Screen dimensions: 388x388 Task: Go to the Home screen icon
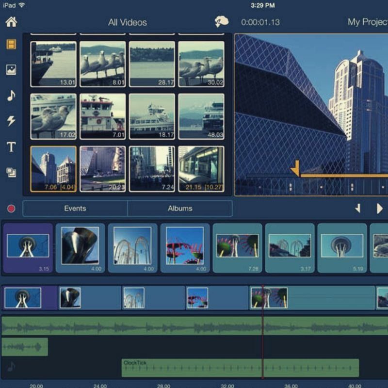11,22
